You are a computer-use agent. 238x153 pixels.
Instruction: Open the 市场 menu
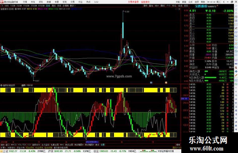coord(33,2)
